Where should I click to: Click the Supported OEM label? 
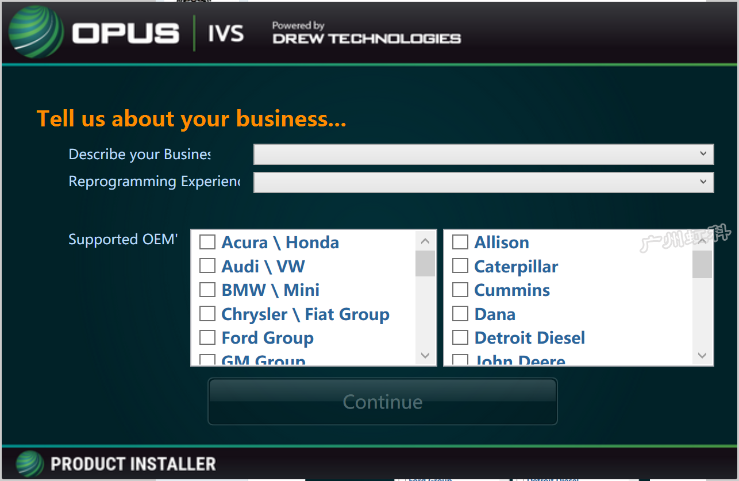pyautogui.click(x=123, y=239)
